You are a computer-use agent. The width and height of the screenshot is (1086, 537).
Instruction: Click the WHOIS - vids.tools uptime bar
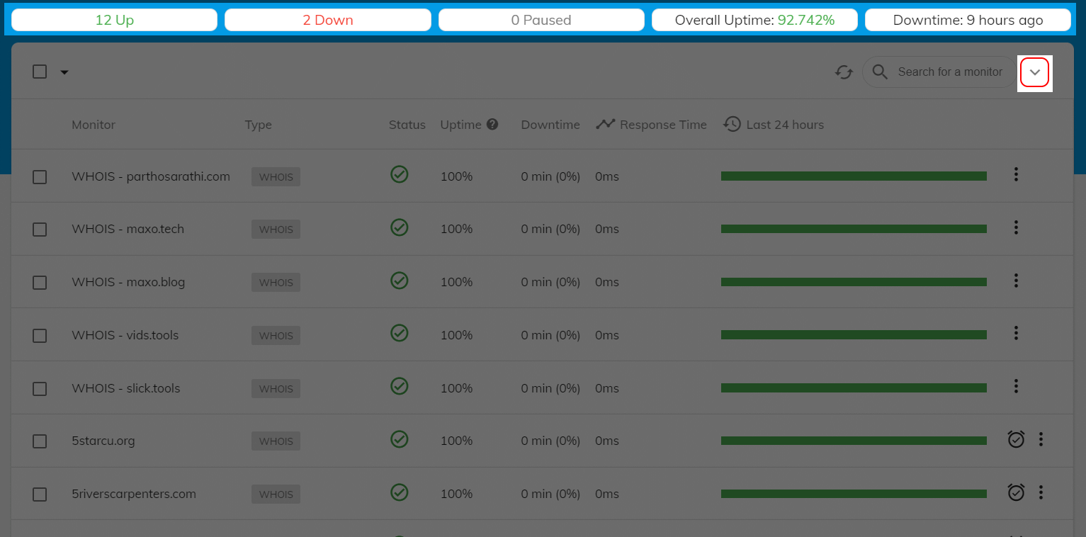(x=853, y=334)
